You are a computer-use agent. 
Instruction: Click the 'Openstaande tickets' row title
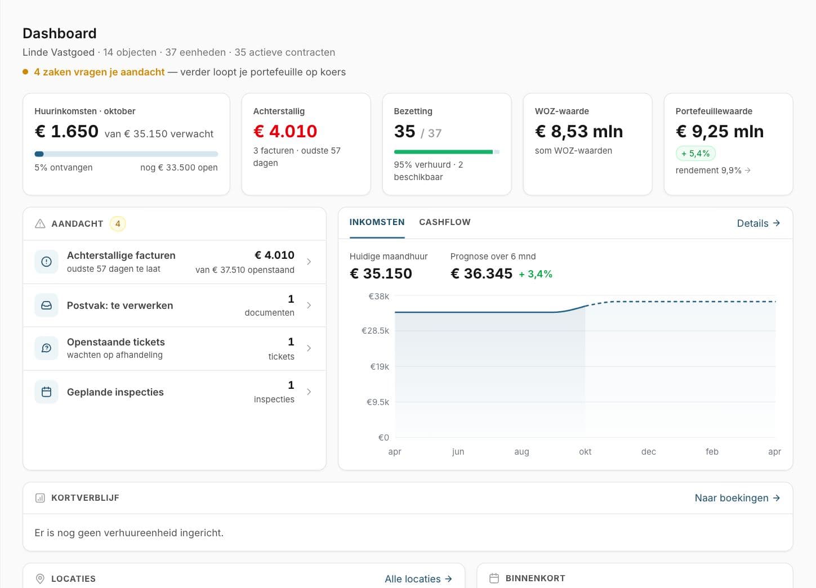tap(116, 342)
